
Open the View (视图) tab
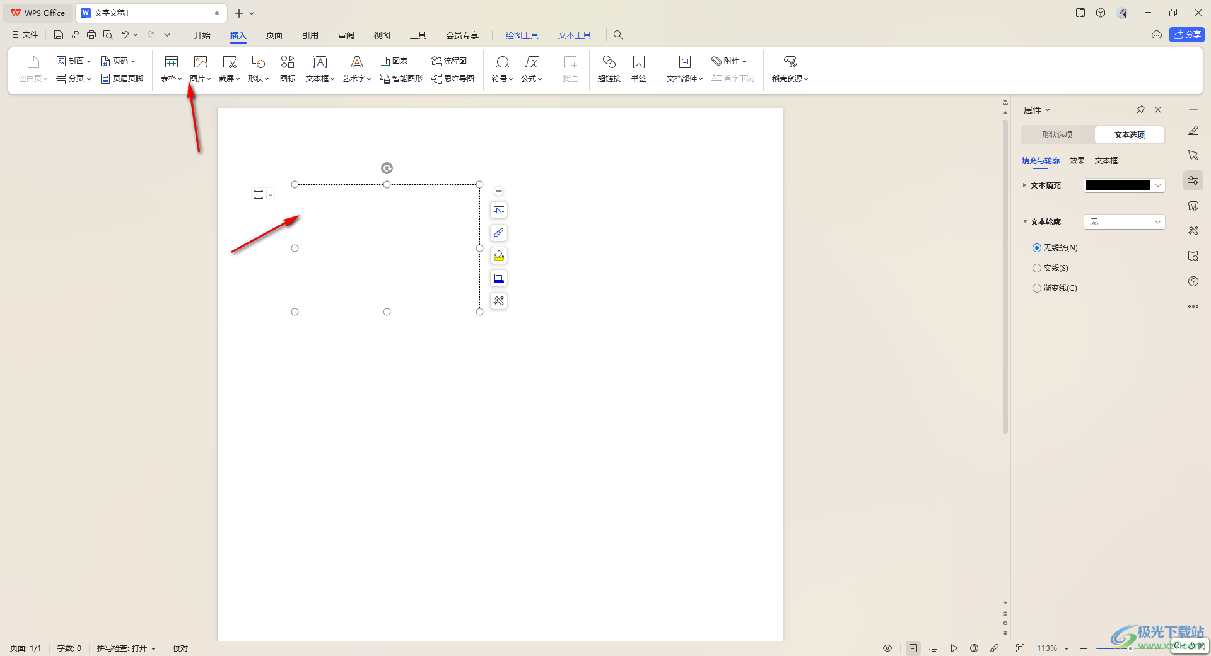pyautogui.click(x=382, y=35)
